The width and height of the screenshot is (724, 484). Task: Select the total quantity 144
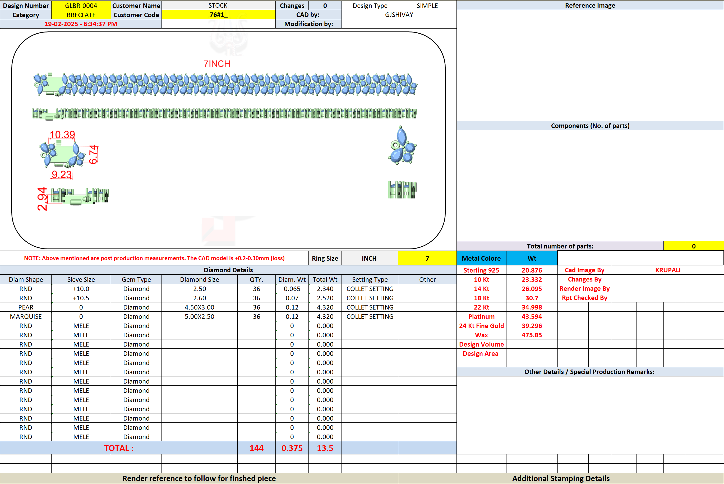[256, 448]
